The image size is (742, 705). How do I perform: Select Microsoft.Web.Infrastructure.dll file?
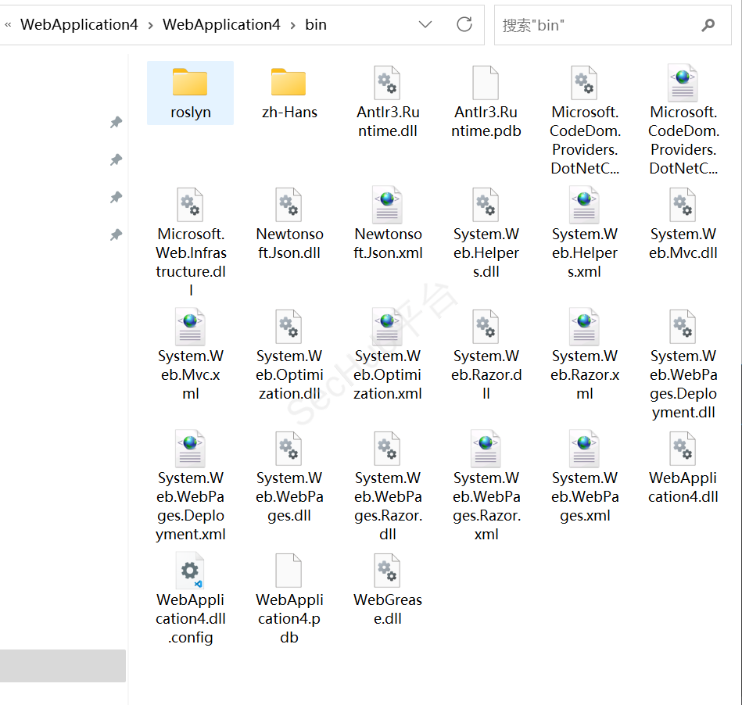(190, 205)
